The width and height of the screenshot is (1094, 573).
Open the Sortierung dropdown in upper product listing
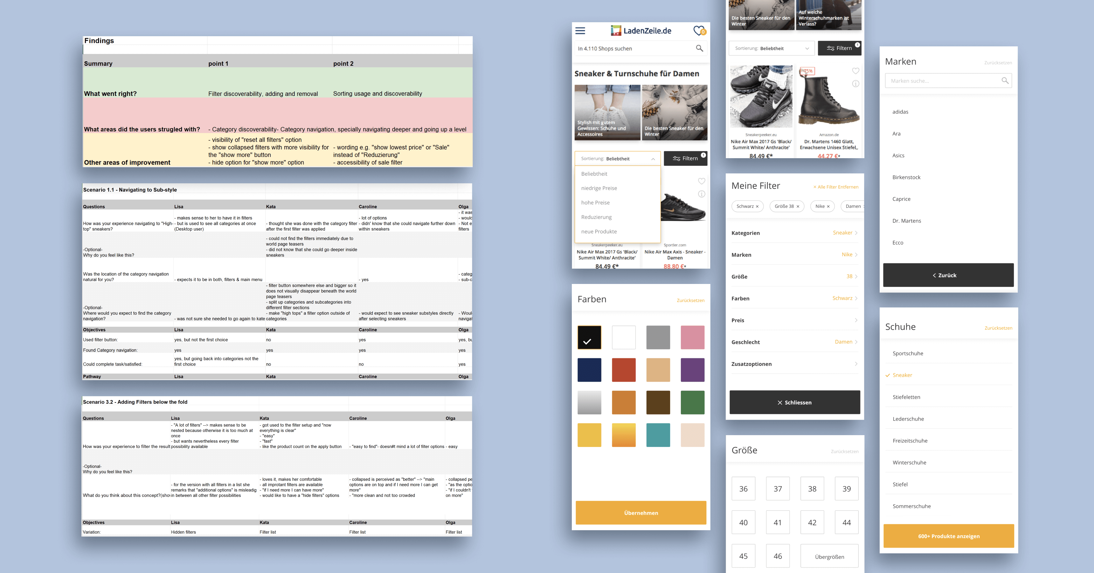(772, 48)
